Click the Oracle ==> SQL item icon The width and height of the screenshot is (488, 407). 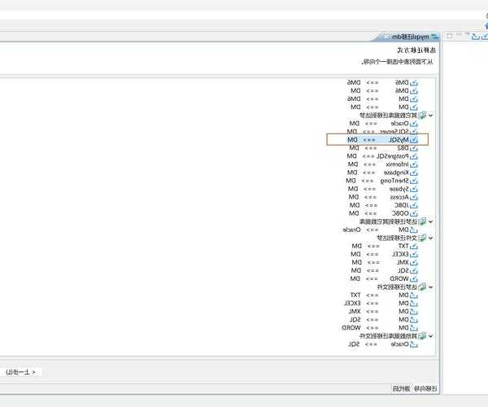tap(414, 344)
